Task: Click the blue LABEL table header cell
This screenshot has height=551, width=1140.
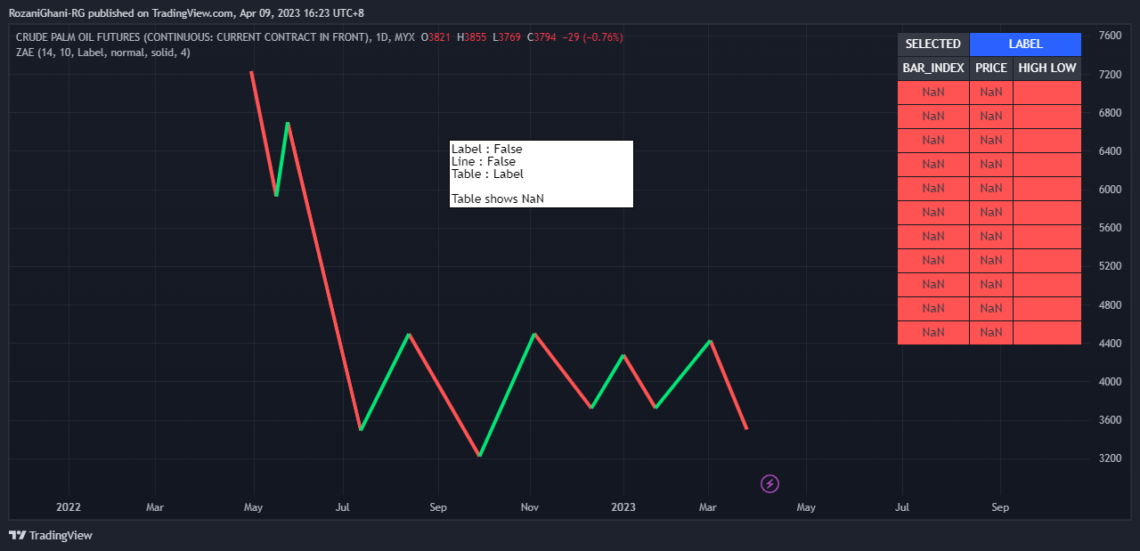Action: pyautogui.click(x=1025, y=45)
